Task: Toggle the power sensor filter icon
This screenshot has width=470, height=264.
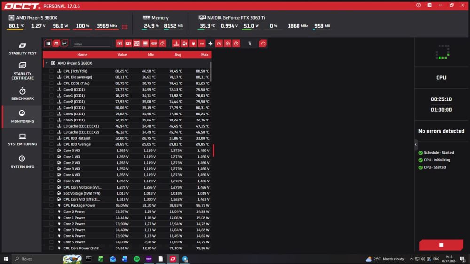Action: pyautogui.click(x=193, y=44)
